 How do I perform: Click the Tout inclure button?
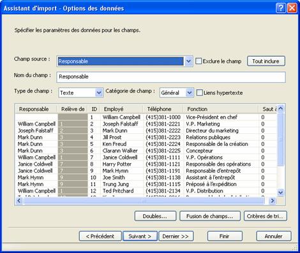coord(266,61)
